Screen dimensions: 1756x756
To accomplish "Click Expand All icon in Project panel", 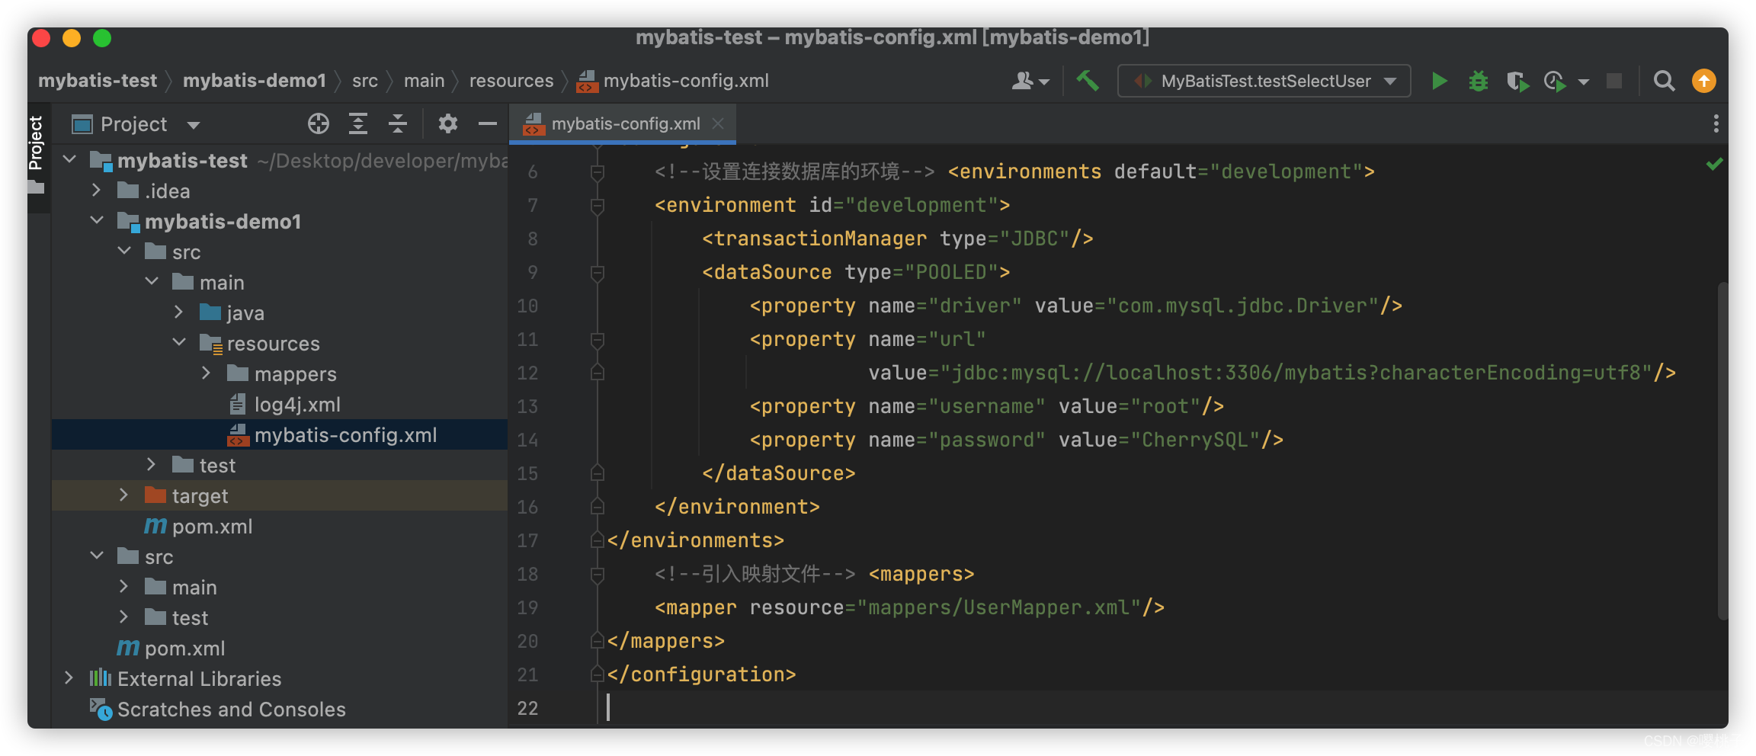I will [x=358, y=123].
